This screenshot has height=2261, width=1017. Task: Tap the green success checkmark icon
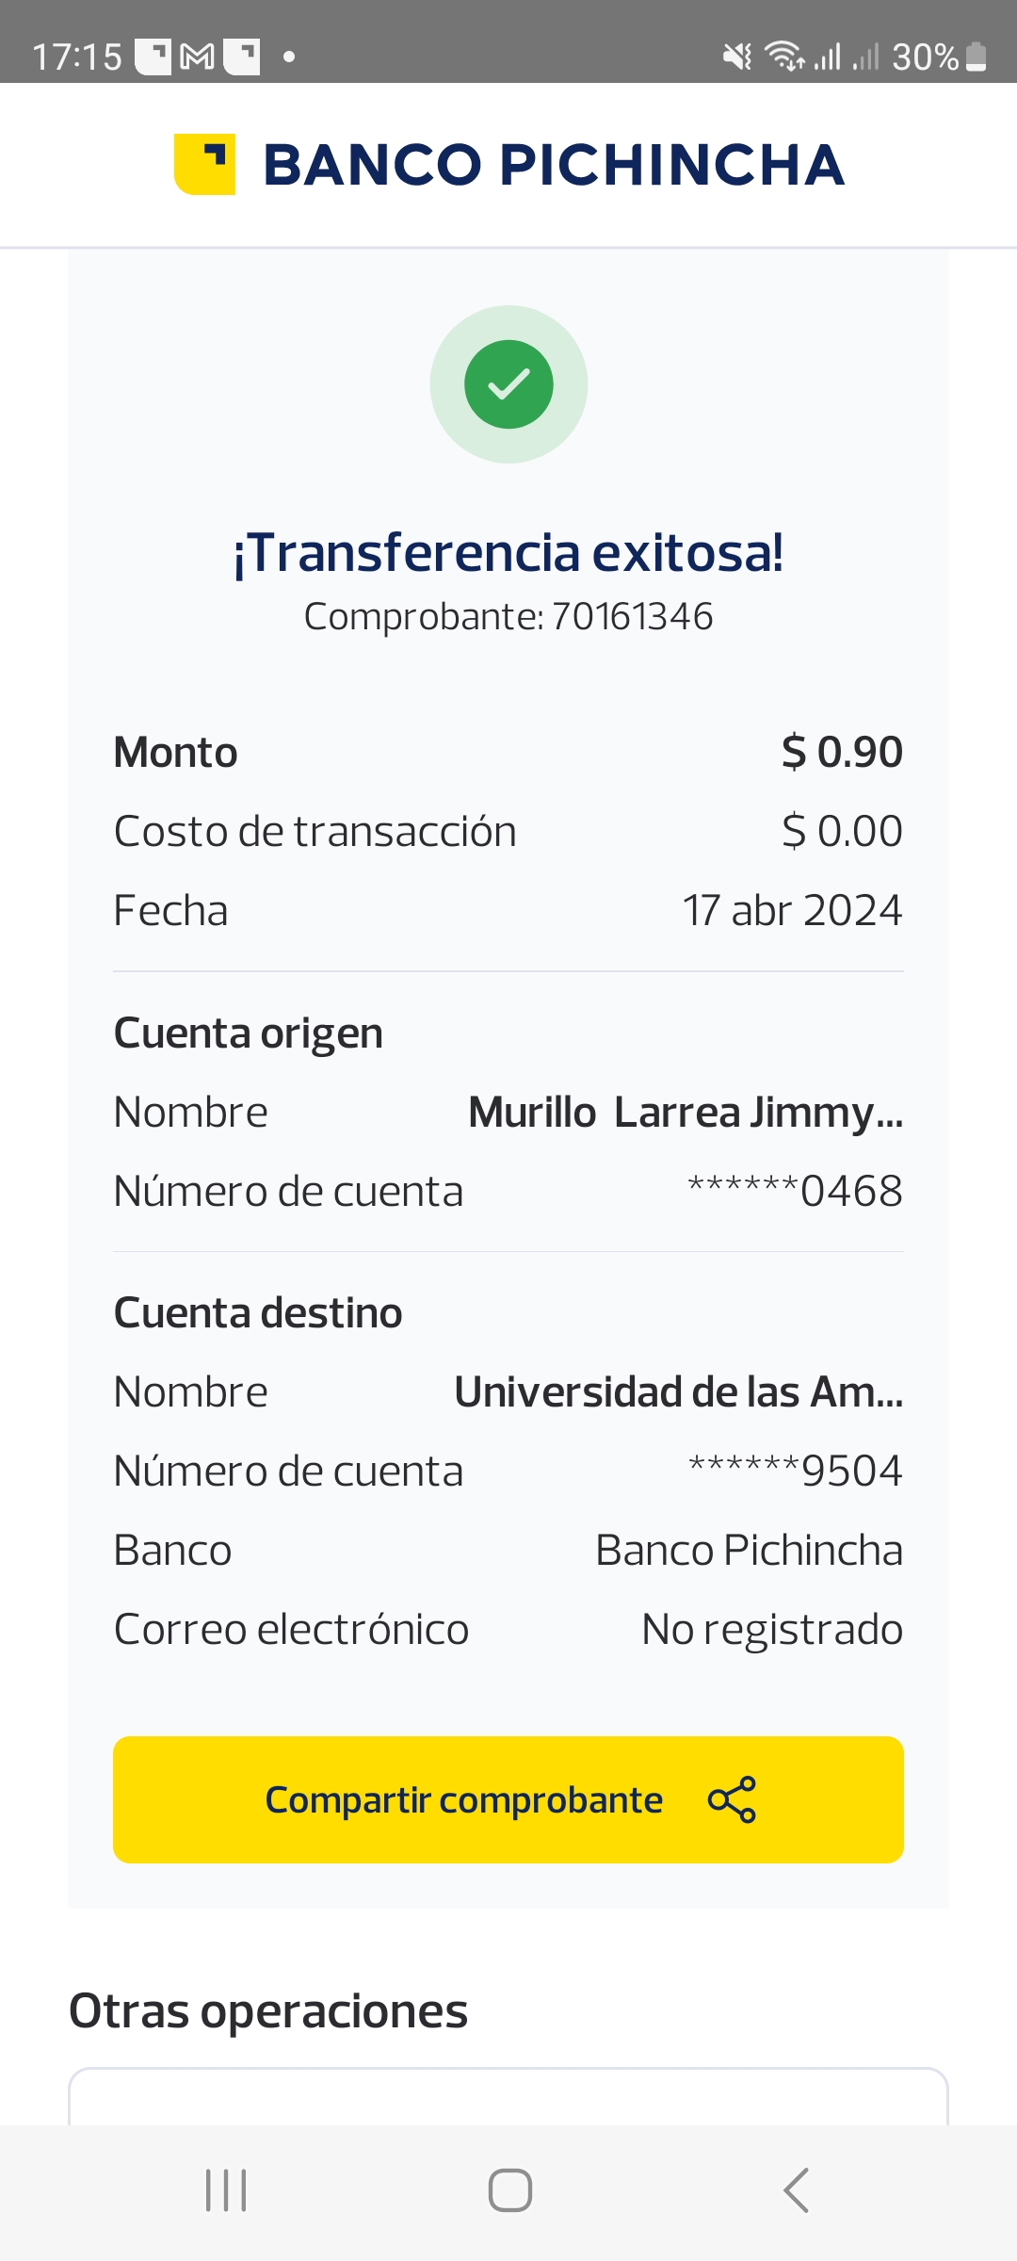508,384
